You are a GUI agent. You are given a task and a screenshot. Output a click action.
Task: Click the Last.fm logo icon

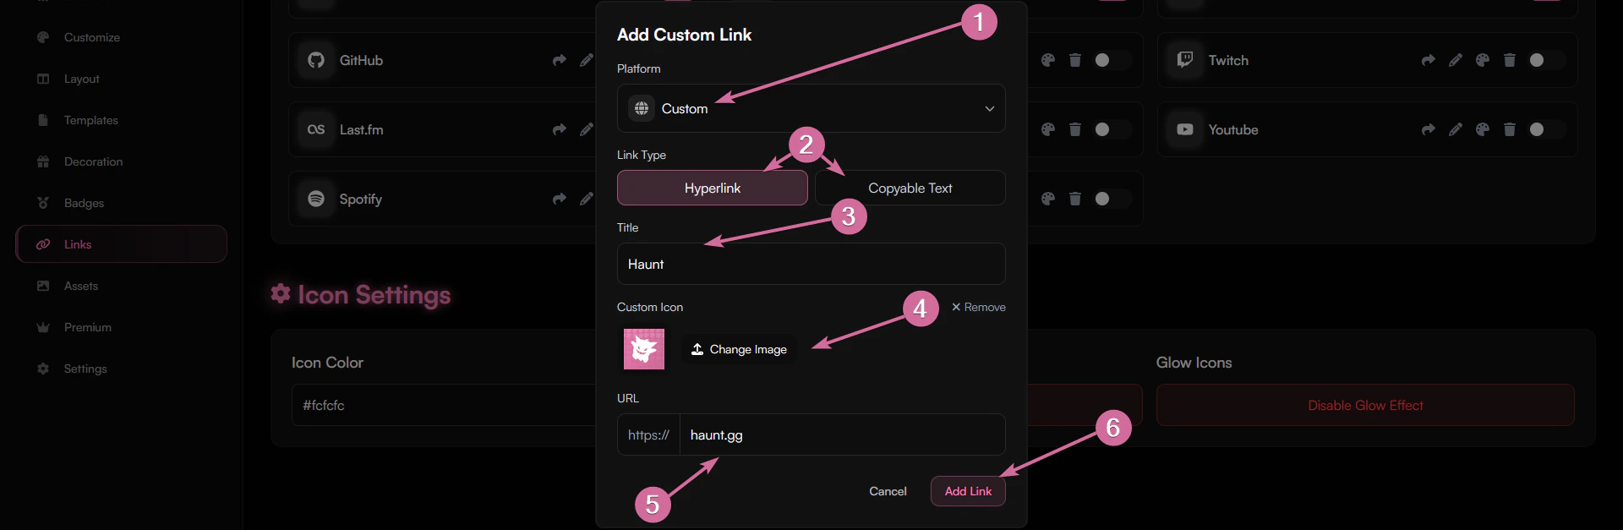point(316,129)
